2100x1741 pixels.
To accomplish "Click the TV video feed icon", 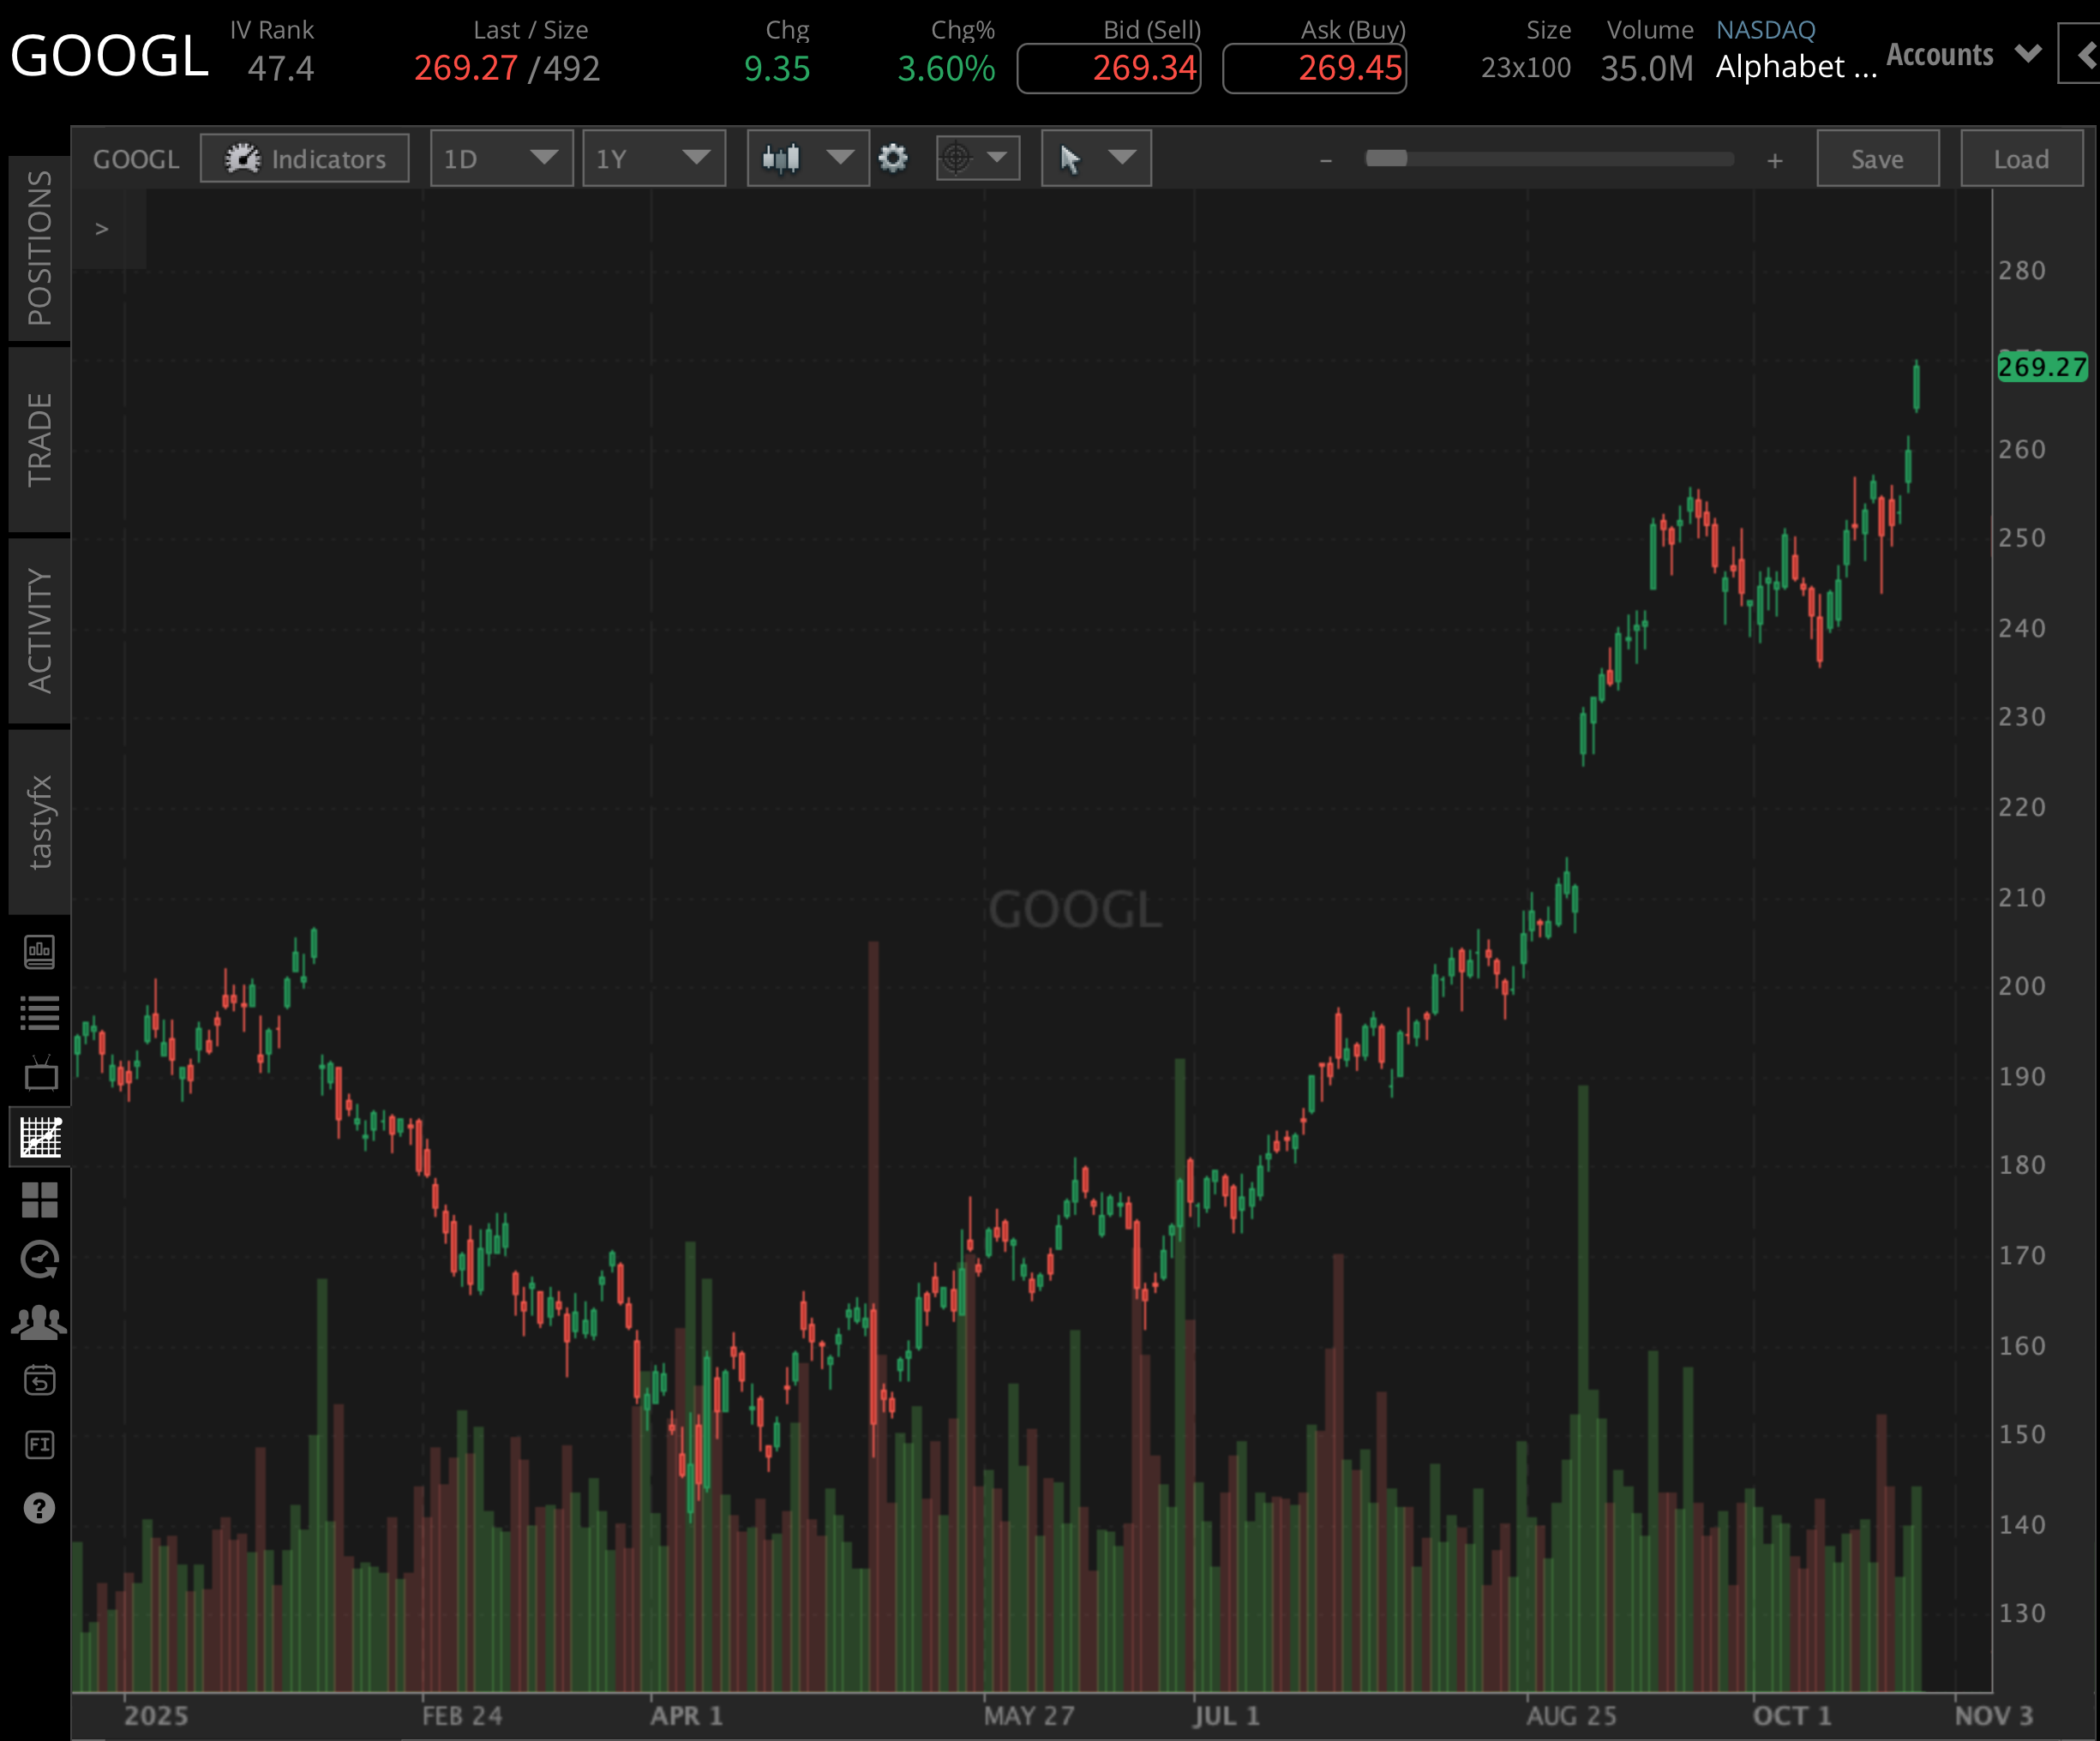I will (x=40, y=1074).
